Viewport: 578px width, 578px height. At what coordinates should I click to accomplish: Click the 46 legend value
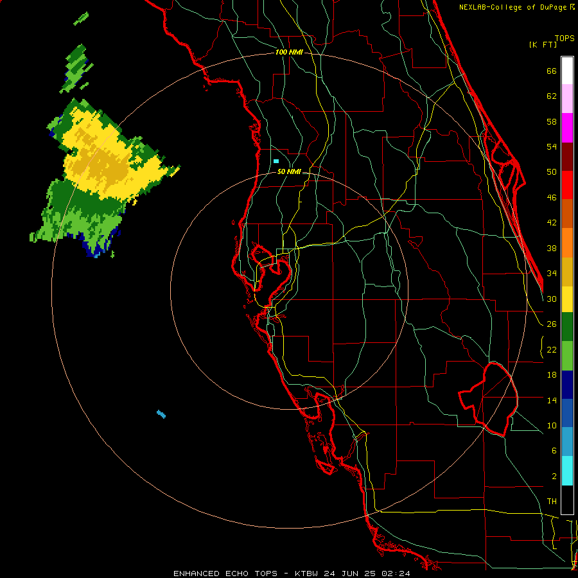tap(552, 198)
